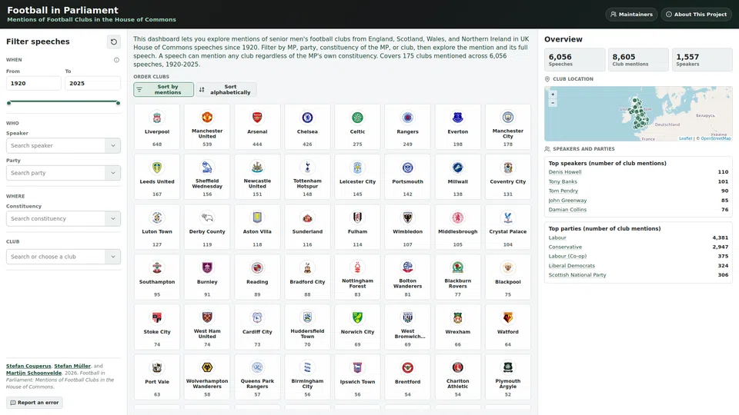
Task: Click the Coventry City crest
Action: [x=507, y=167]
